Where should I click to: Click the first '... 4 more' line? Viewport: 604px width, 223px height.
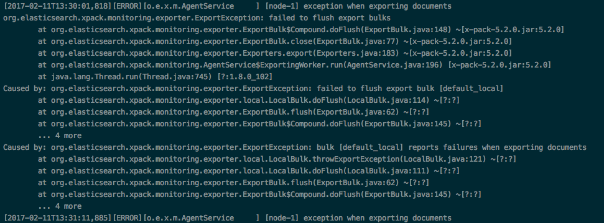60,136
